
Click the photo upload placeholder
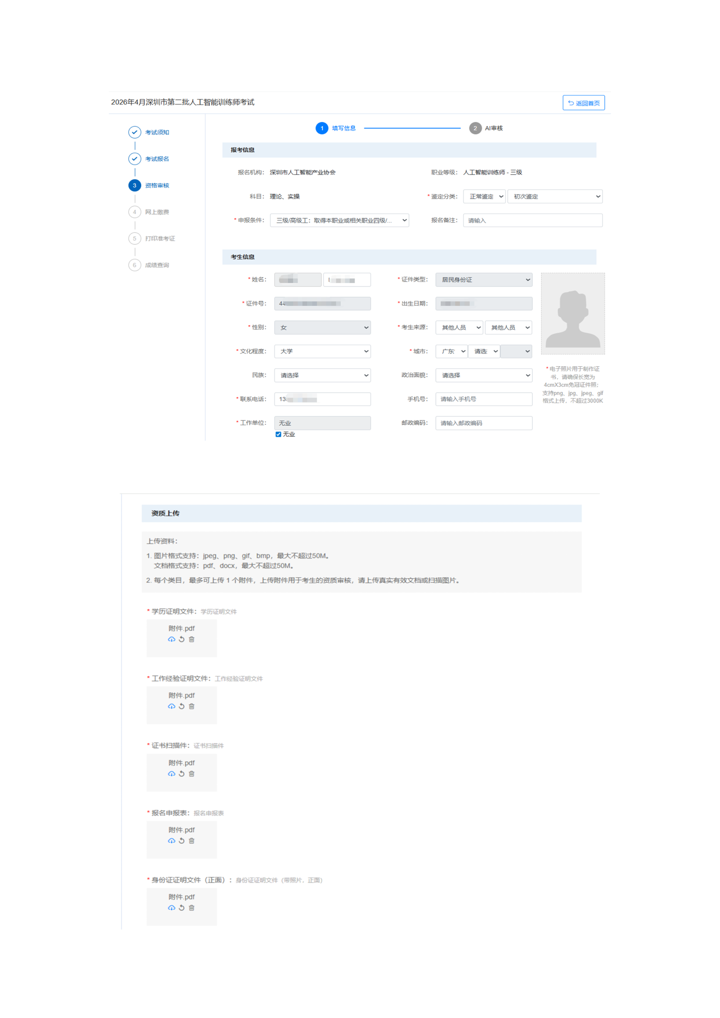(573, 313)
